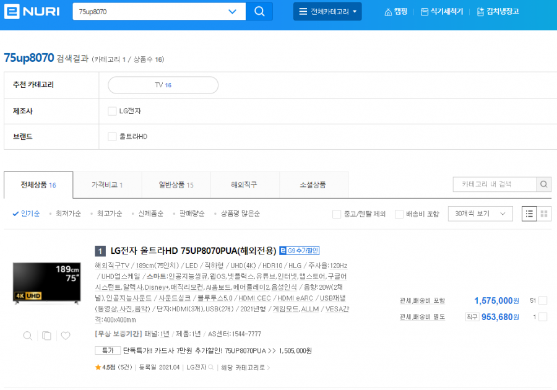
Task: Switch to the 가격비교 tab
Action: coord(107,185)
